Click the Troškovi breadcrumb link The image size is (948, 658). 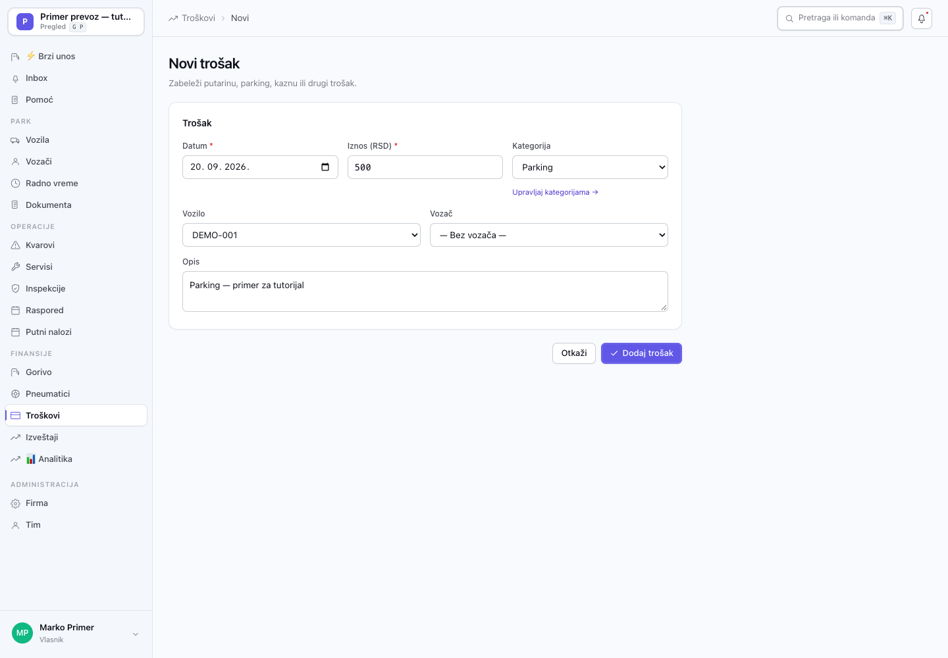pyautogui.click(x=198, y=18)
